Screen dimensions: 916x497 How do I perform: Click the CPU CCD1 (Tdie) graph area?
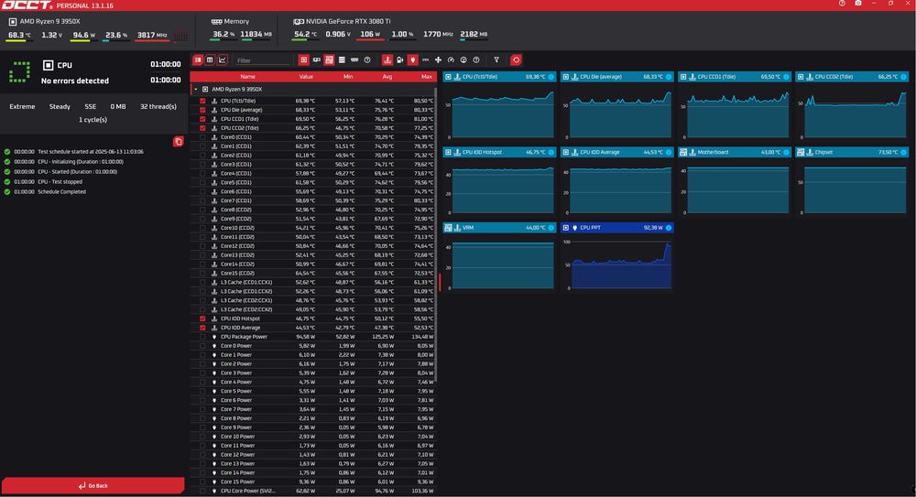click(x=737, y=114)
